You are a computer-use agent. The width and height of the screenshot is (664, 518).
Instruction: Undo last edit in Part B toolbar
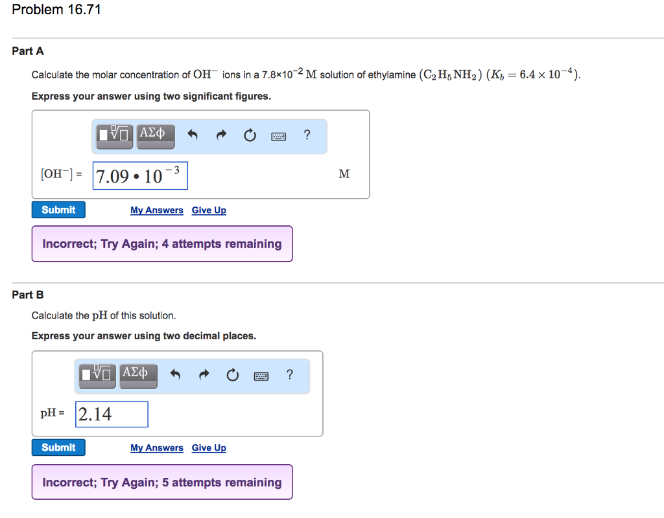(x=175, y=375)
